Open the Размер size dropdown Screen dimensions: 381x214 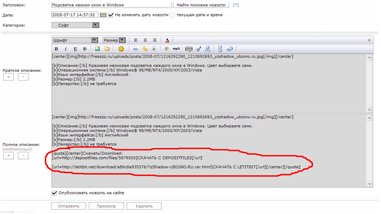coord(114,40)
